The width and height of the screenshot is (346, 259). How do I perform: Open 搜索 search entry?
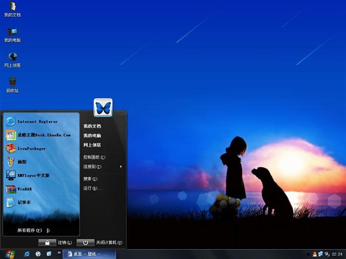click(90, 179)
